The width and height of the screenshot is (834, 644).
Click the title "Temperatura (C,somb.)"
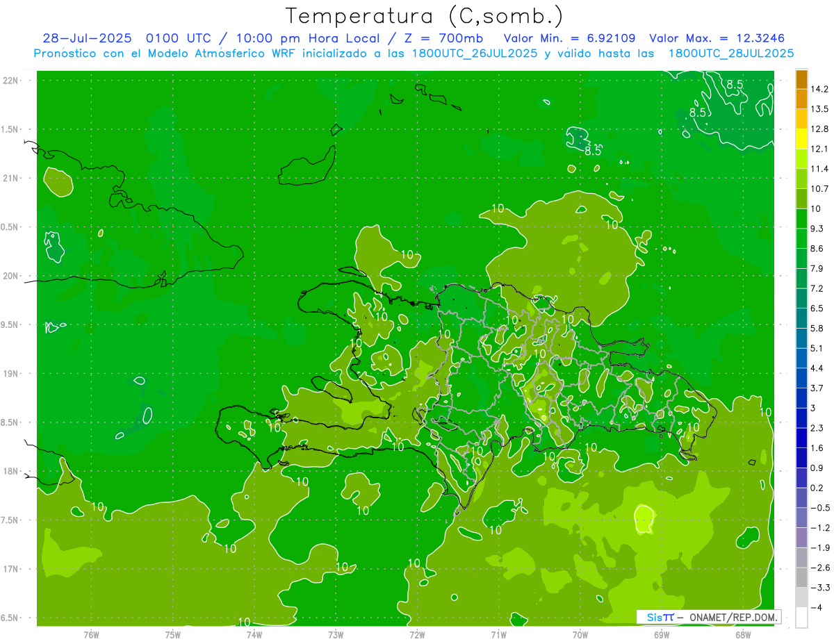click(425, 16)
